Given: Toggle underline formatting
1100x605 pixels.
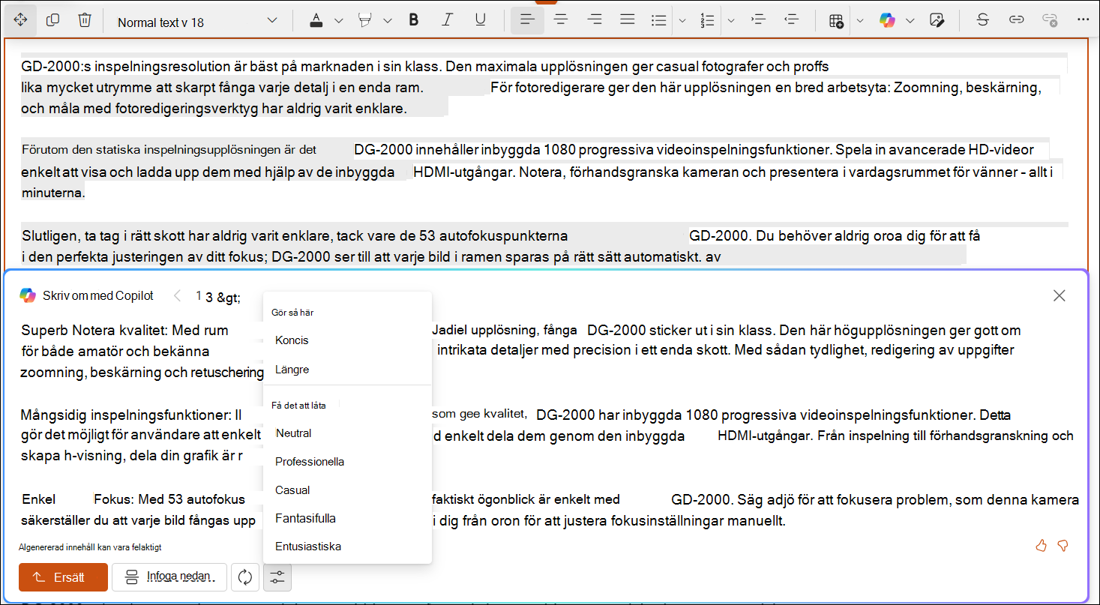Looking at the screenshot, I should coord(481,20).
